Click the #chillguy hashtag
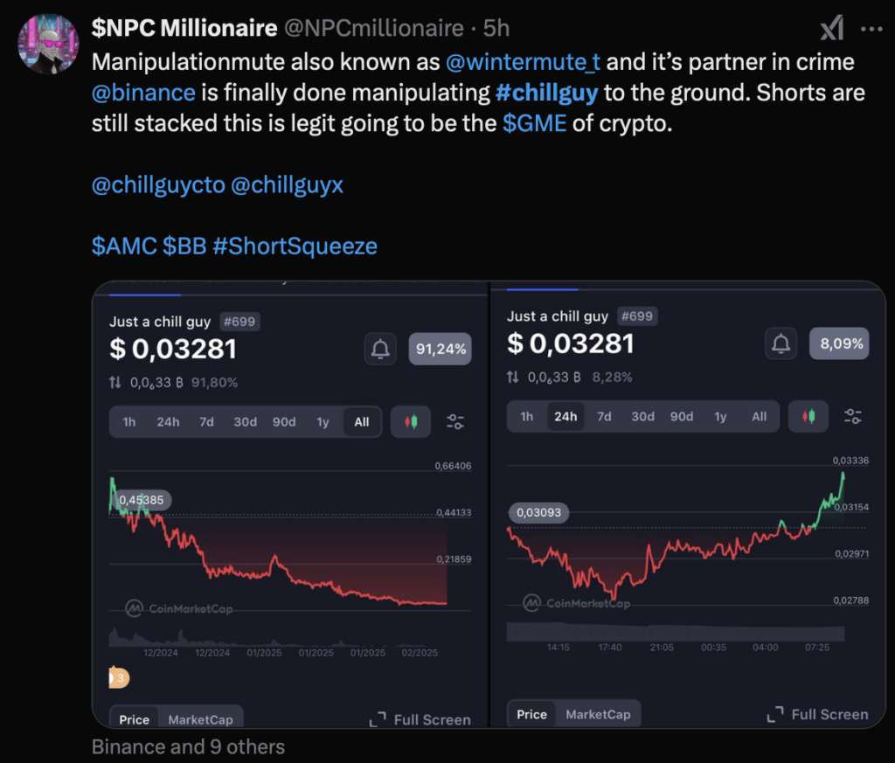This screenshot has width=895, height=763. click(x=546, y=92)
